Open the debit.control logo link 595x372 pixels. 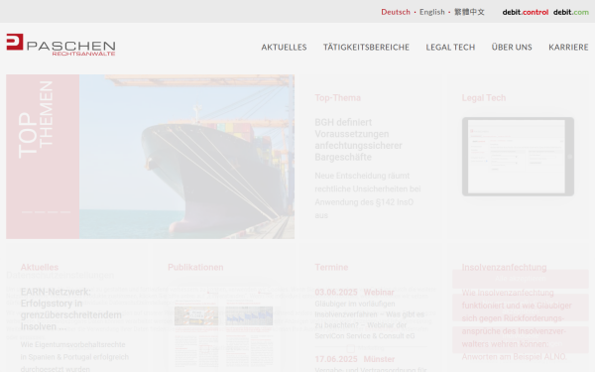click(526, 12)
